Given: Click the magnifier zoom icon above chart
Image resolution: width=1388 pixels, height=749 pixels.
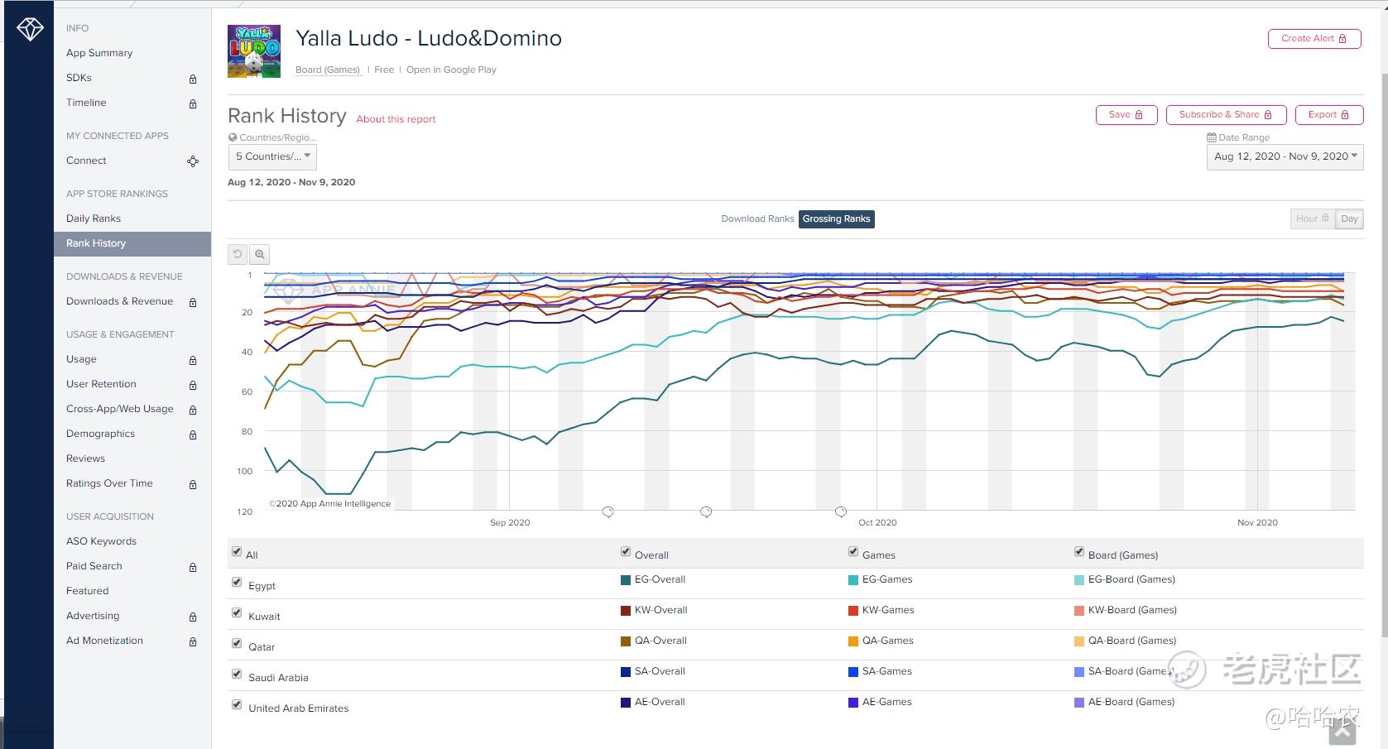Looking at the screenshot, I should 260,255.
